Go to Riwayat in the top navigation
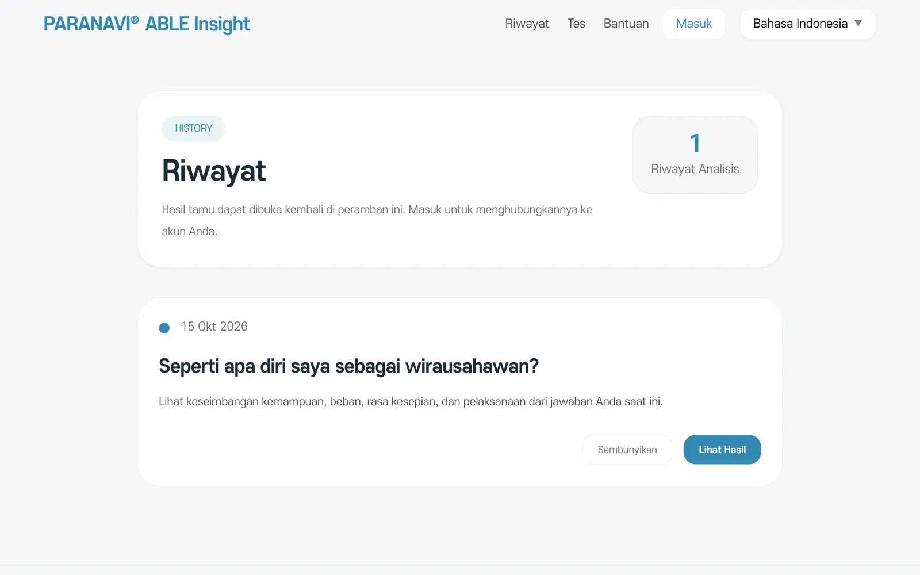Image resolution: width=920 pixels, height=575 pixels. [527, 24]
